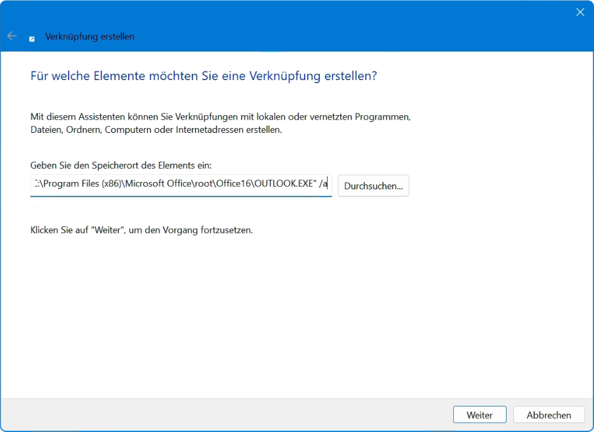594x432 pixels.
Task: Click the instruction text about Klicken Sie auf Weiter
Action: pos(141,230)
